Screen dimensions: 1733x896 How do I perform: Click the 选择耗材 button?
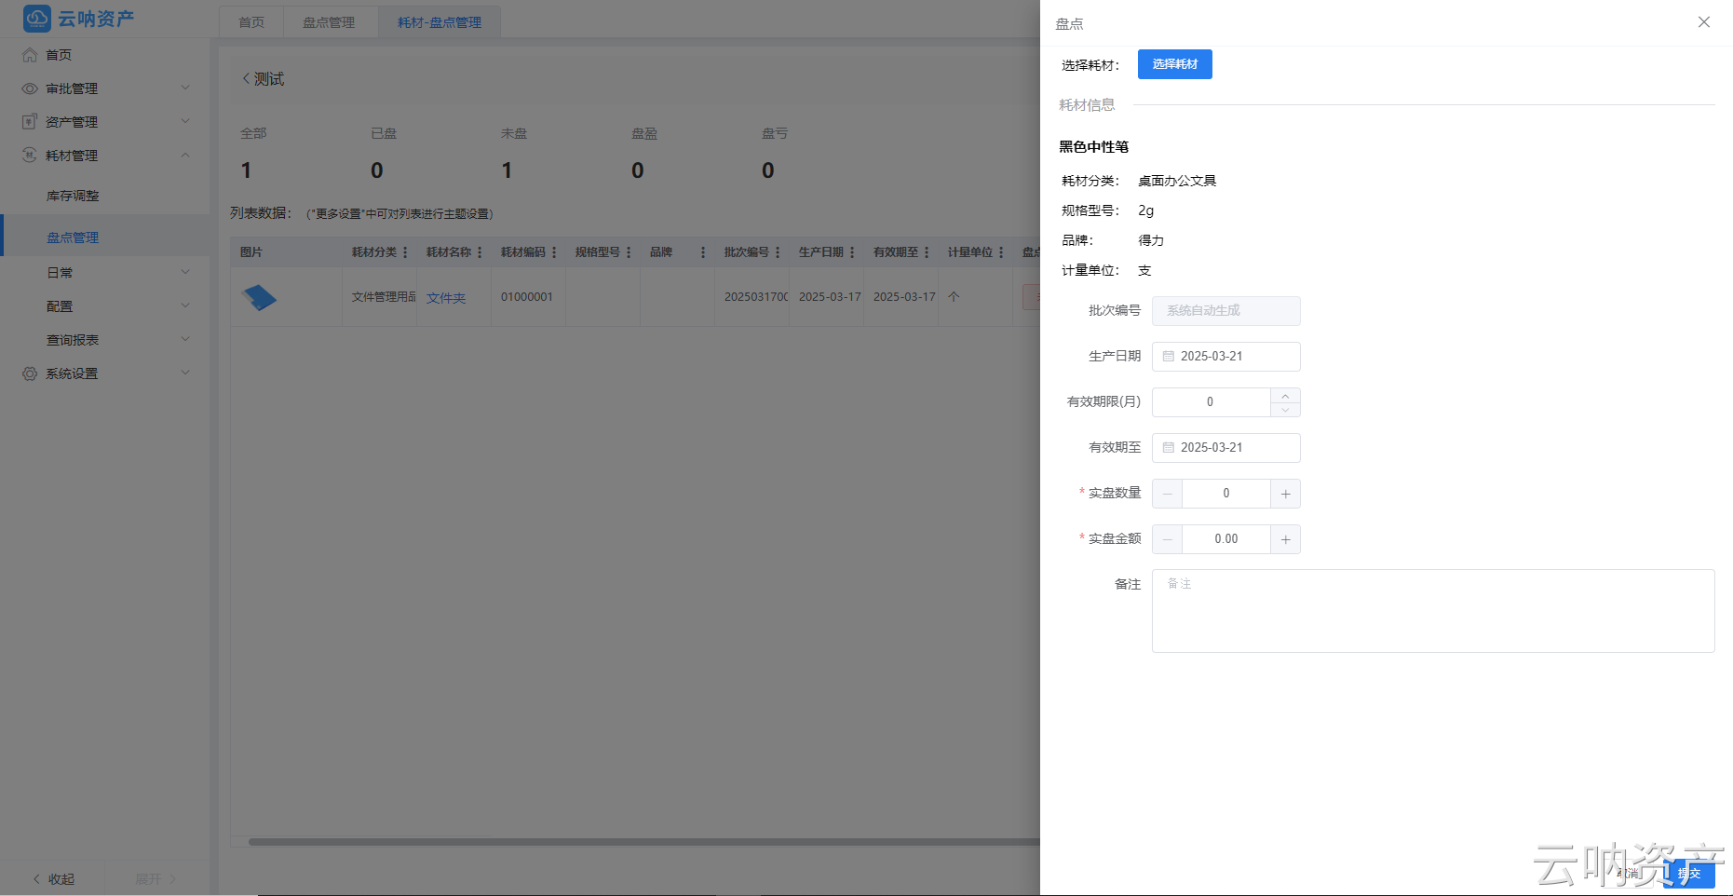coord(1174,64)
